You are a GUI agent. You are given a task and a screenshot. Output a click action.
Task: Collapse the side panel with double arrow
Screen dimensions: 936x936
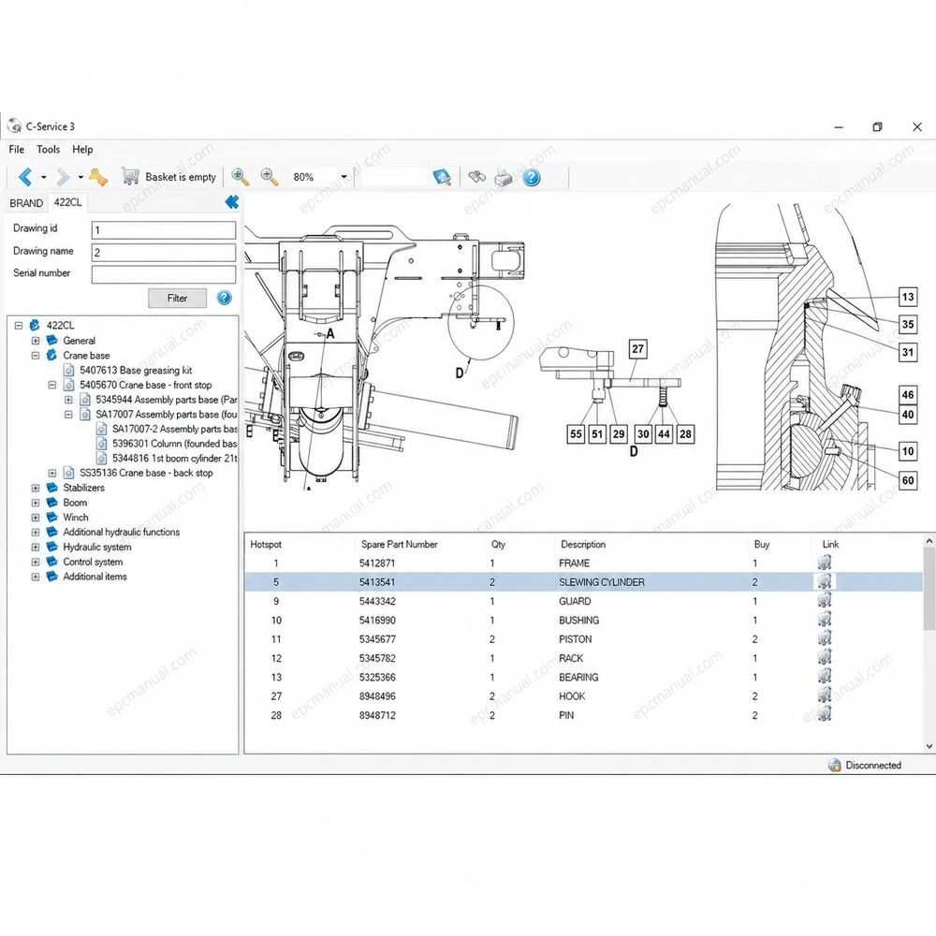pos(231,202)
